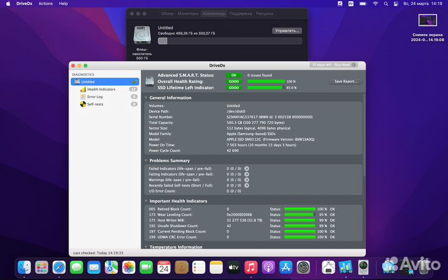Image resolution: width=448 pixels, height=280 pixels.
Task: Open Self-tests in DriveDx sidebar
Action: pyautogui.click(x=105, y=105)
